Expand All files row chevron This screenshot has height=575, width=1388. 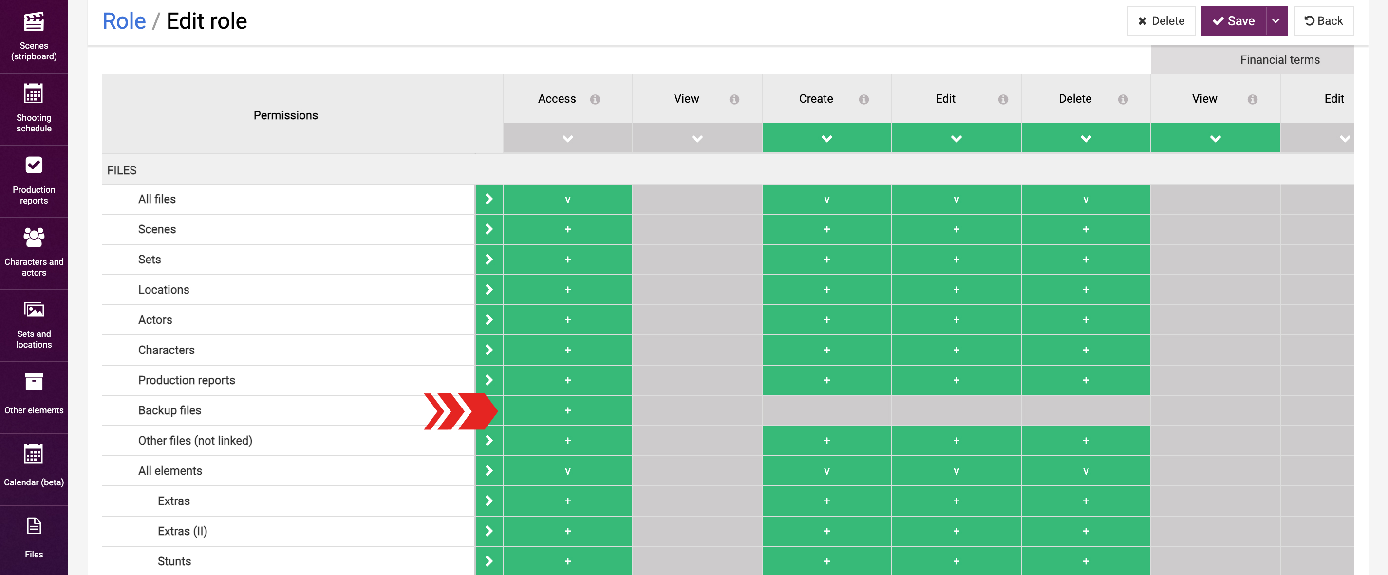[x=488, y=200]
